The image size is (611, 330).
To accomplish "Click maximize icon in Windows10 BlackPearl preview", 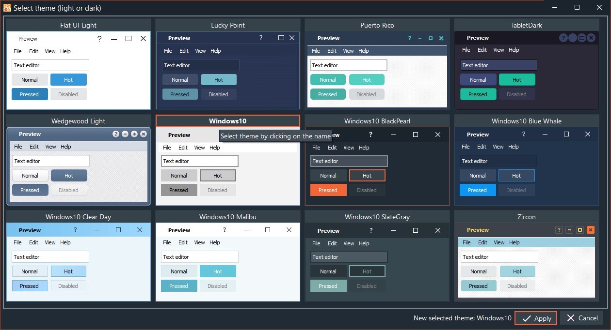I will point(416,135).
